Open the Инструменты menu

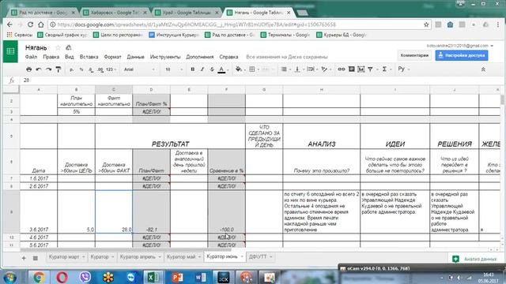coord(165,57)
